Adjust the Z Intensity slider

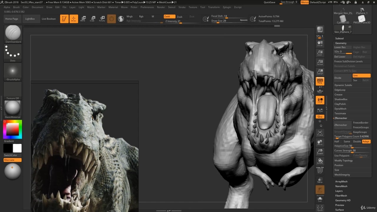pyautogui.click(x=182, y=21)
